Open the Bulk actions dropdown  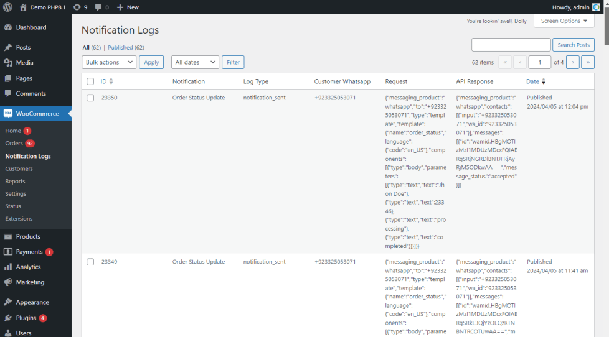pos(109,62)
